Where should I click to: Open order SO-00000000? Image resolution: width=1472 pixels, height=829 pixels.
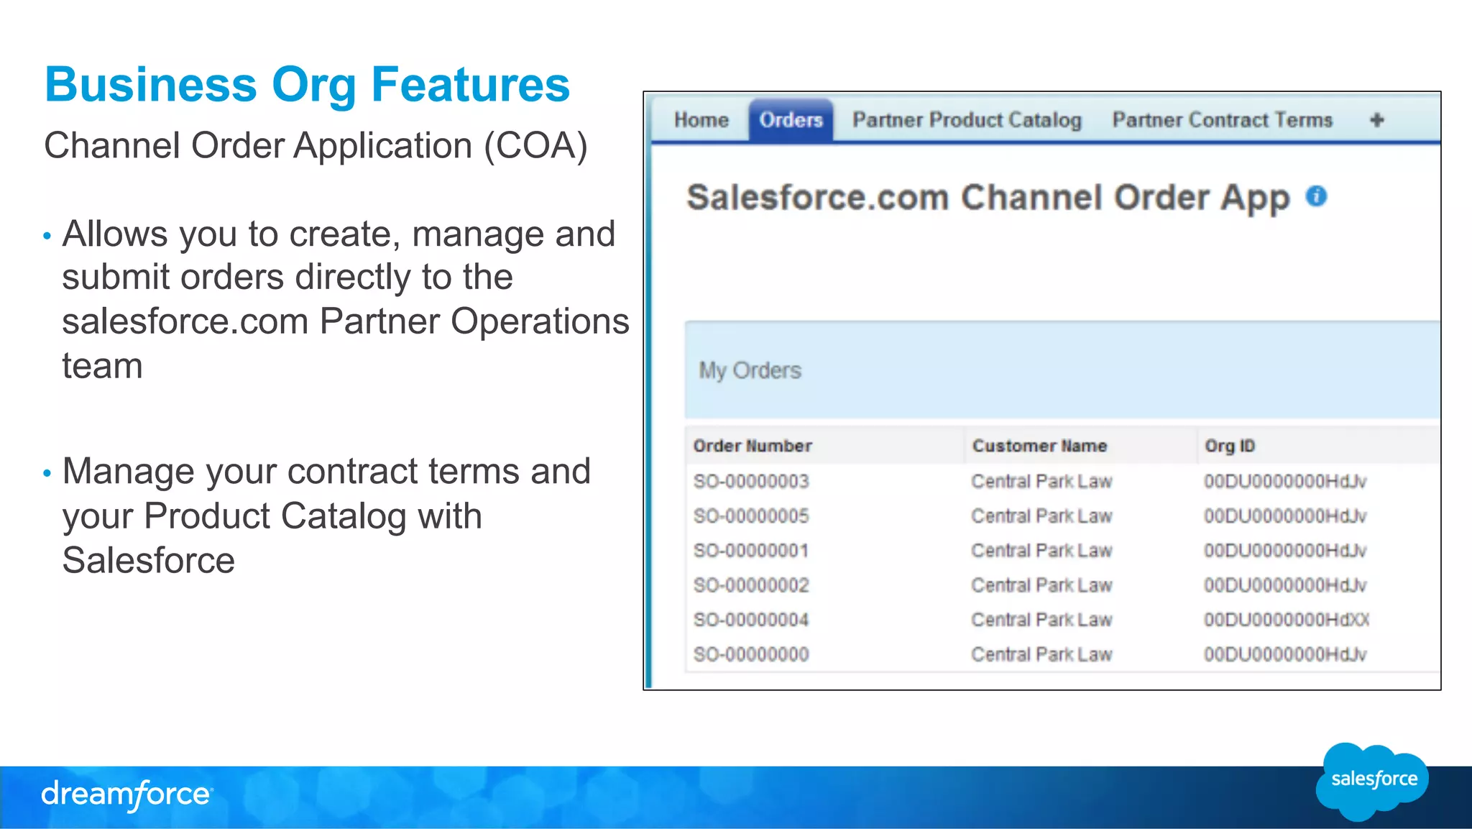pos(751,654)
